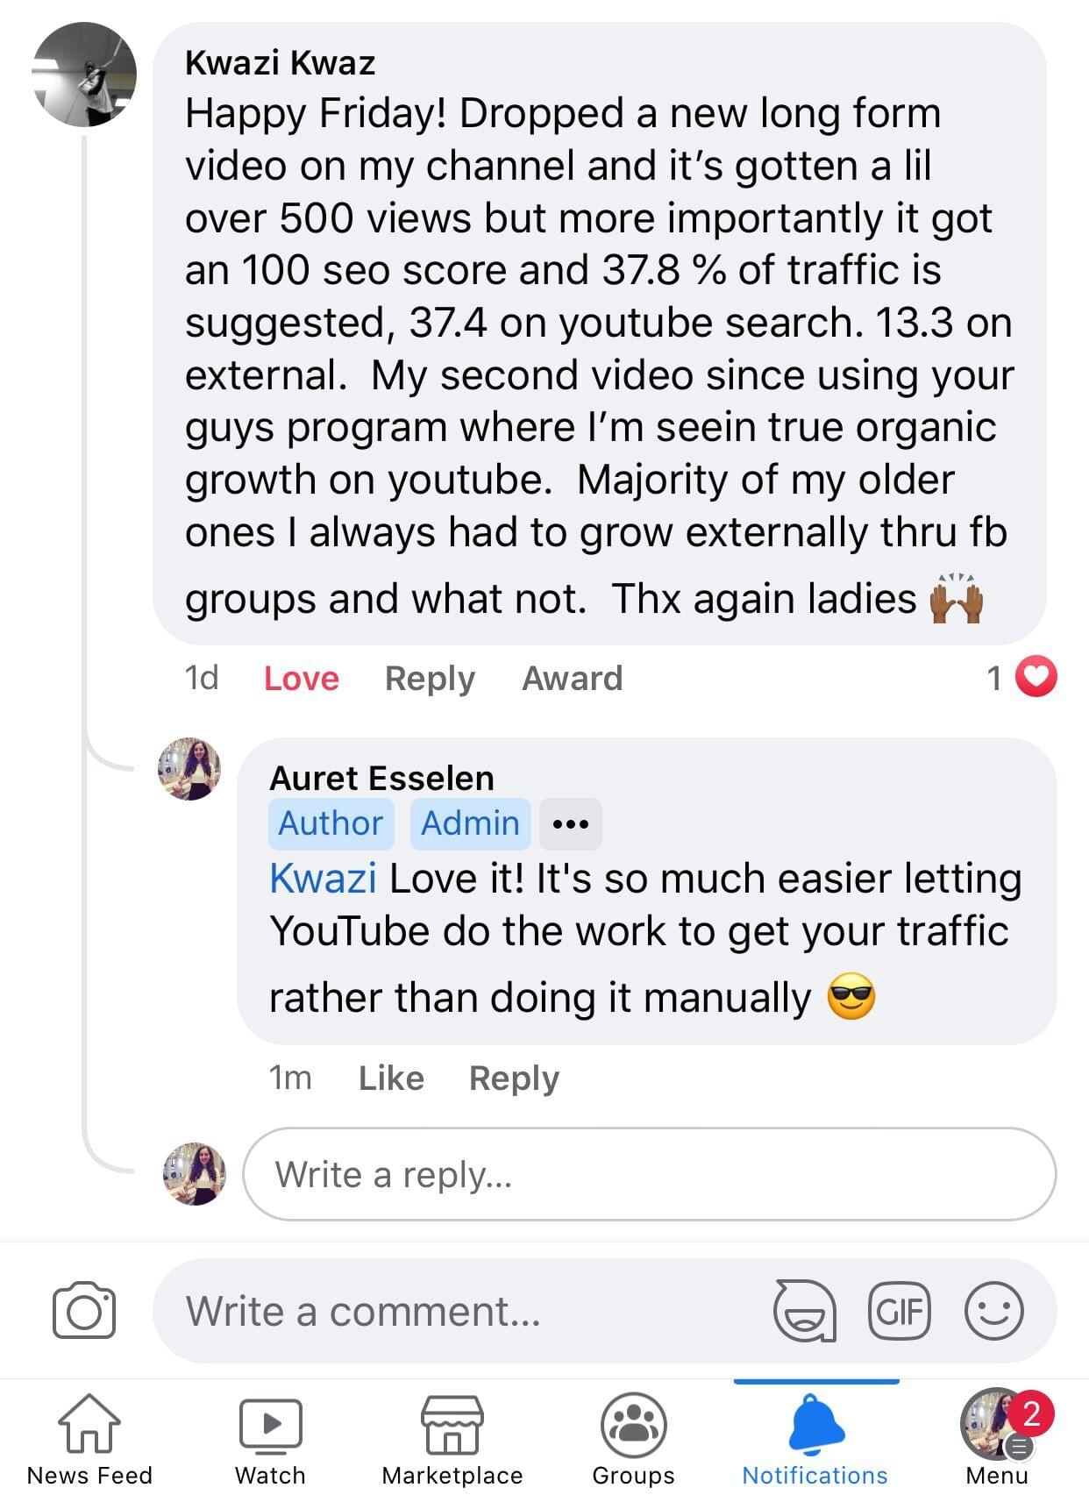Open camera icon to attach a photo
Screen dimensions: 1089x1495
(x=83, y=1311)
